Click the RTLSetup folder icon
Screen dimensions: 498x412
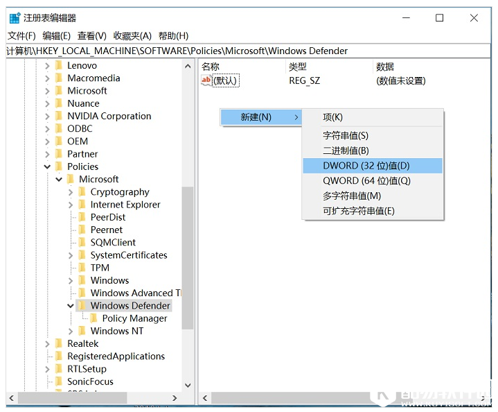(59, 369)
